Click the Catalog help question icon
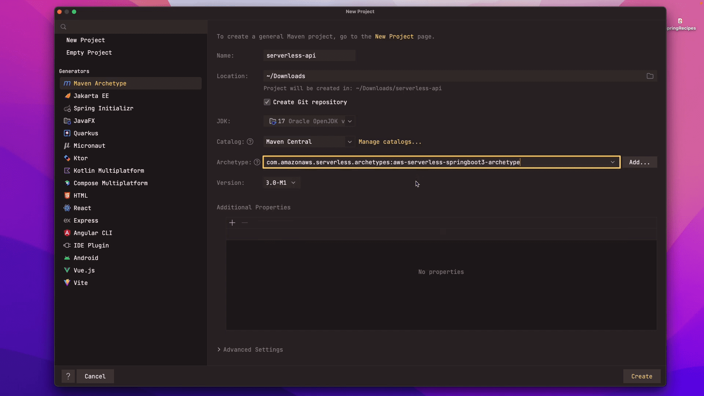The width and height of the screenshot is (704, 396). [x=250, y=142]
